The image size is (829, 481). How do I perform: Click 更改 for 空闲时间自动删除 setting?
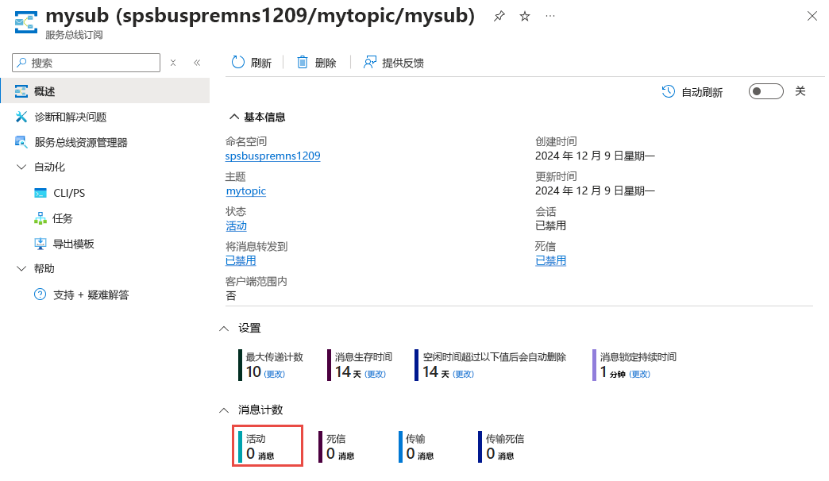click(464, 374)
